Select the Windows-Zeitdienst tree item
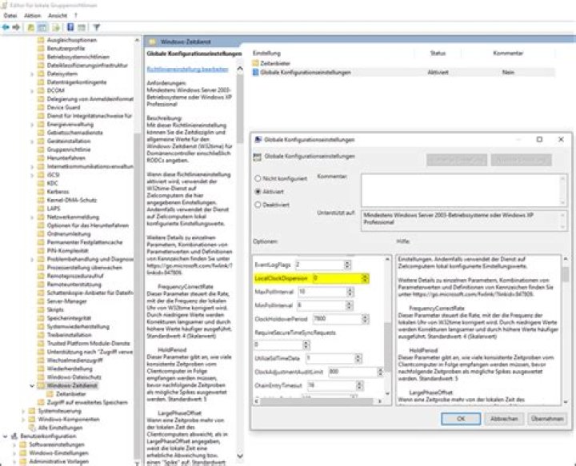 pyautogui.click(x=72, y=385)
